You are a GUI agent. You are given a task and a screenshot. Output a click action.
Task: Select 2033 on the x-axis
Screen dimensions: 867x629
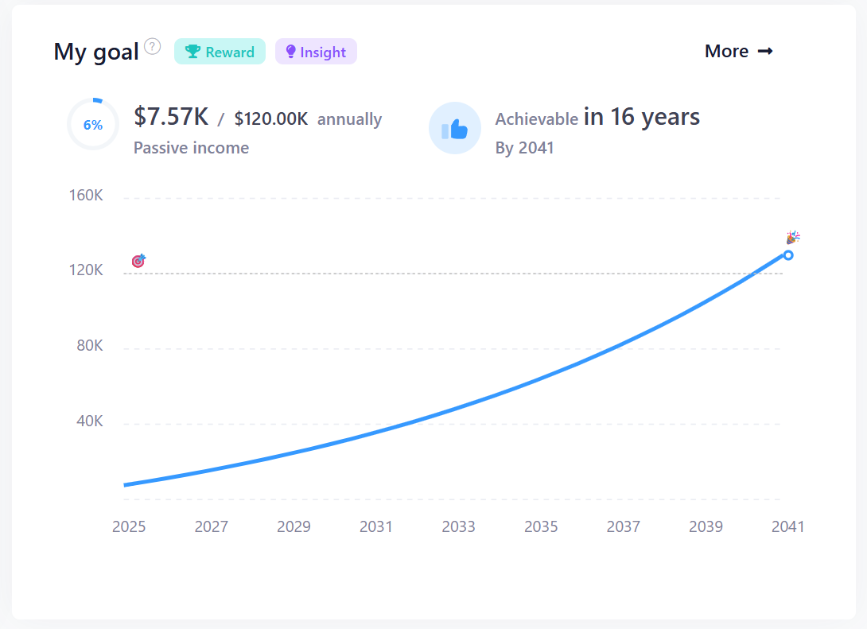(x=458, y=526)
